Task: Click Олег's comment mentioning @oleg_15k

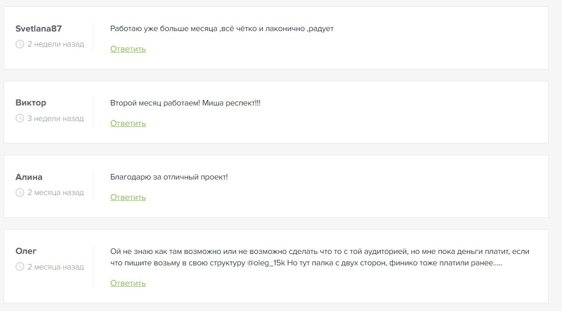Action: (x=306, y=258)
